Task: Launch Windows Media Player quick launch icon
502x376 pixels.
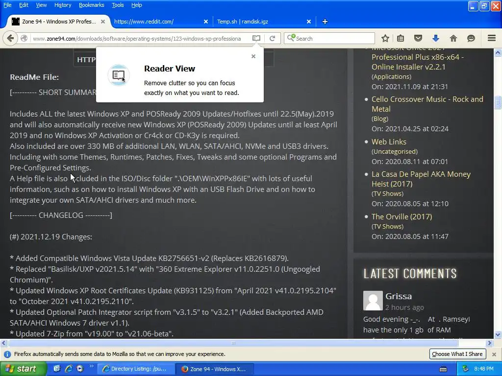Action: click(80, 369)
